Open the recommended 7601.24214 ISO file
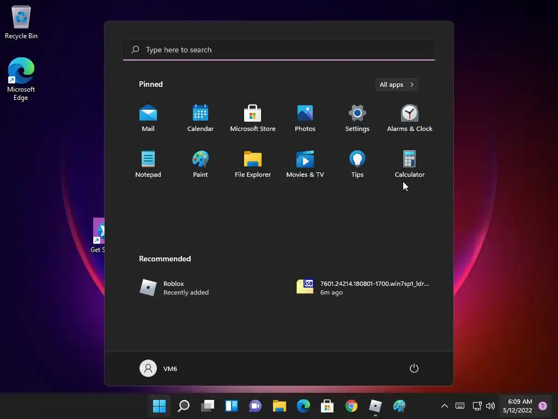558x419 pixels. [x=363, y=288]
